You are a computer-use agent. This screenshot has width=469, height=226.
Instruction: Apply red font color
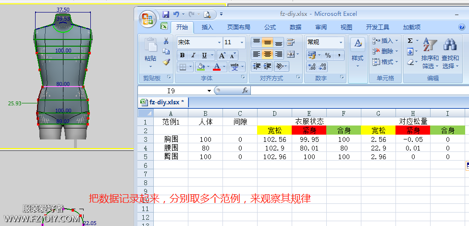click(x=217, y=66)
